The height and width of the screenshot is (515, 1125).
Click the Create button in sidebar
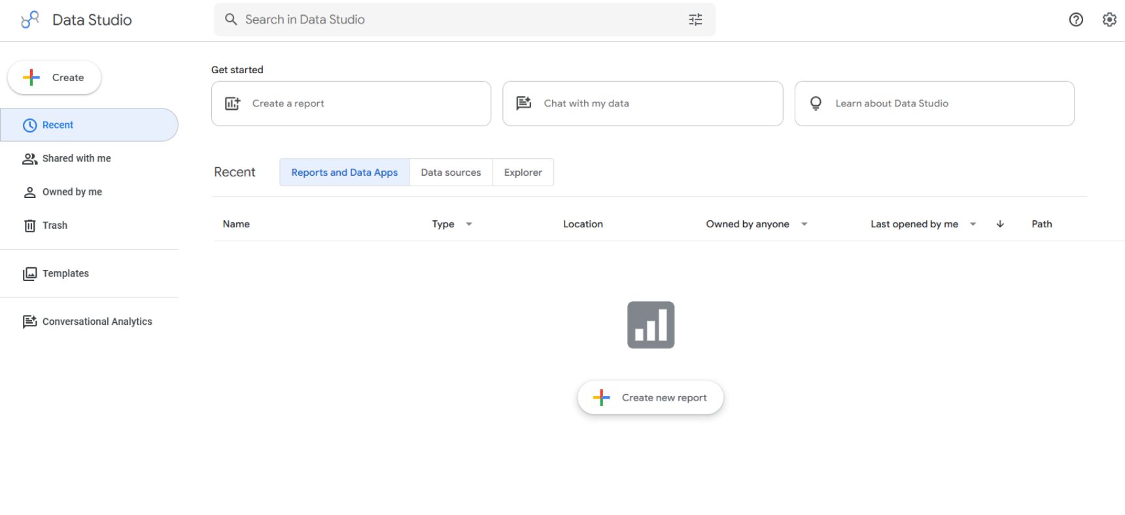click(x=54, y=77)
